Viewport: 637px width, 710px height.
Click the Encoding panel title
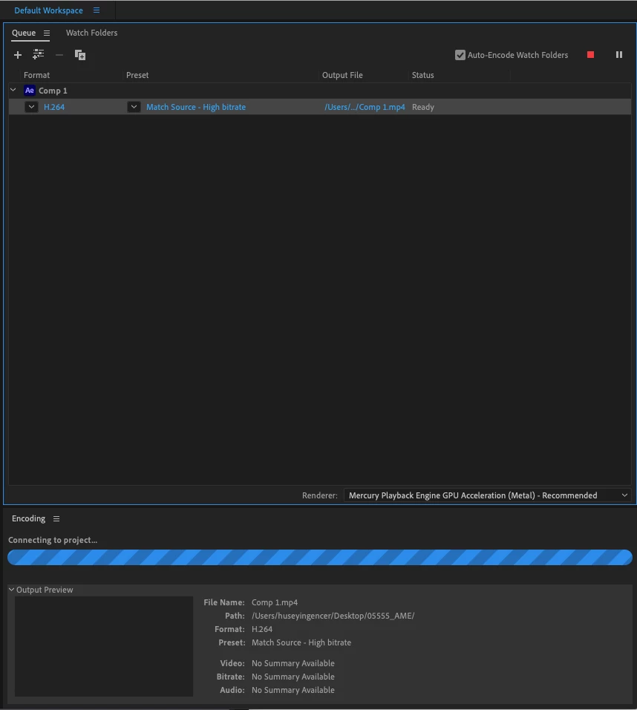point(28,518)
